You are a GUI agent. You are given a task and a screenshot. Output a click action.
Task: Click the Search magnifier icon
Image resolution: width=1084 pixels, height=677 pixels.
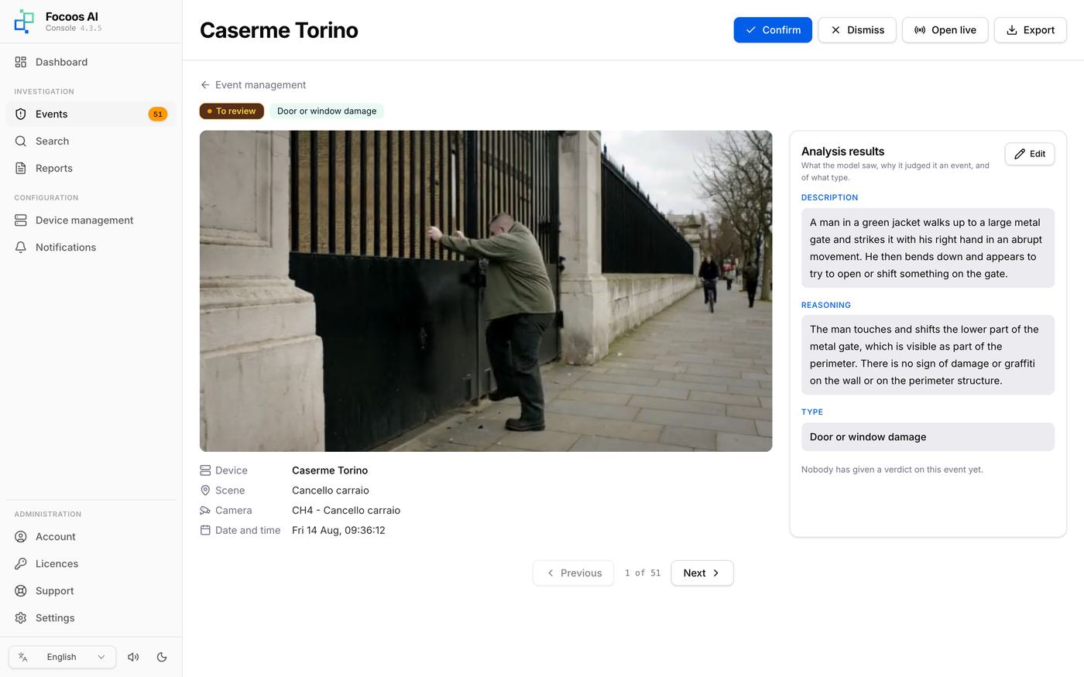[21, 141]
